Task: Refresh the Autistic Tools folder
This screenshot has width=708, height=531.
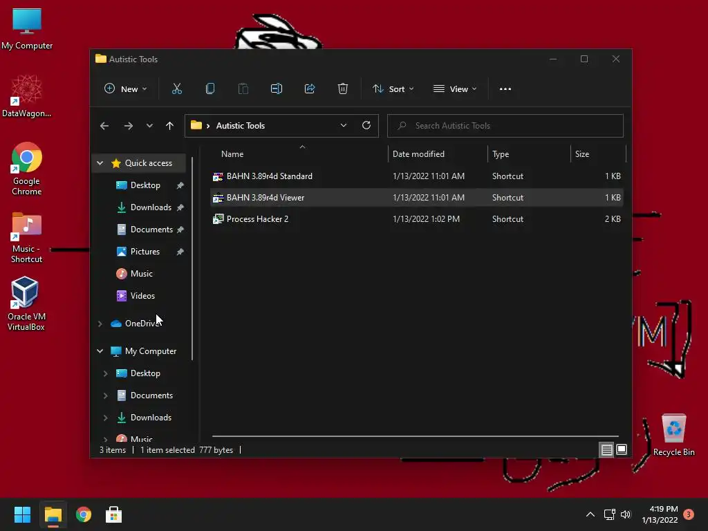Action: [366, 125]
